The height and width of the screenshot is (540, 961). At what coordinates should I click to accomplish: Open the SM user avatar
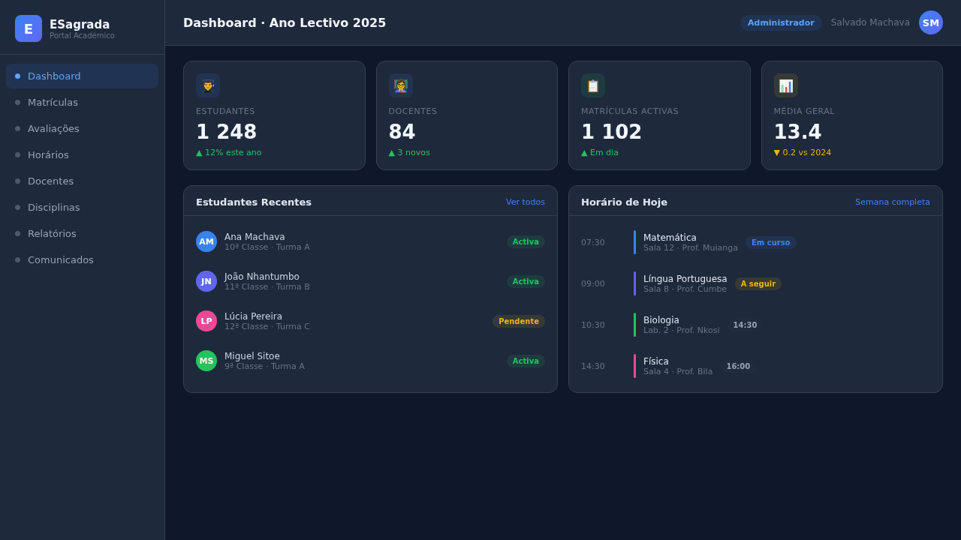tap(931, 22)
